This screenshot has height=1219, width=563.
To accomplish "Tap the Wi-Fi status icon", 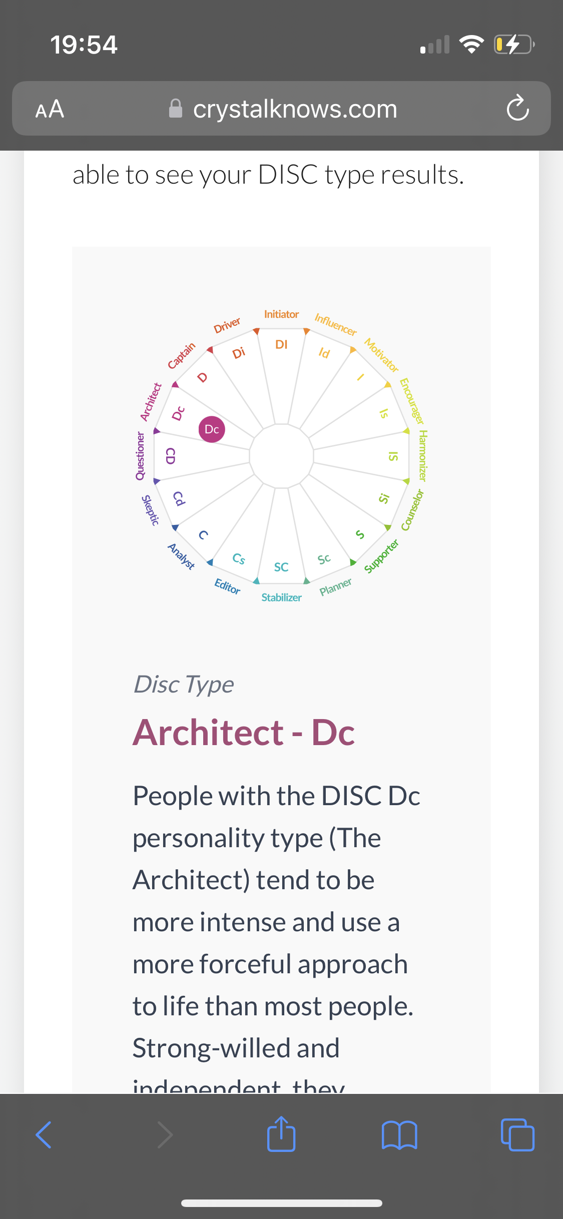I will (x=472, y=45).
